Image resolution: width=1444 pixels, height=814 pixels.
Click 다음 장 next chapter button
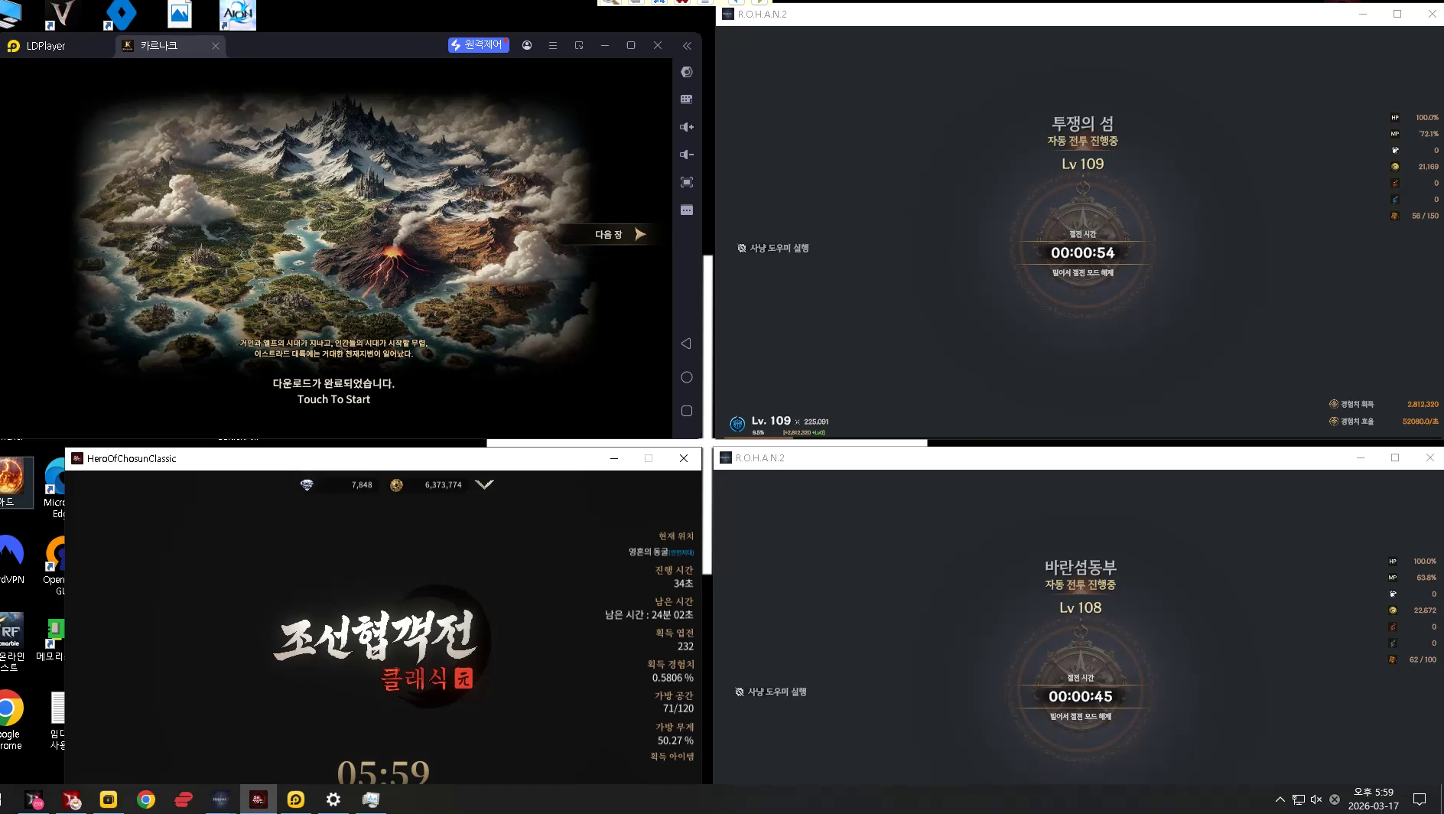[620, 234]
